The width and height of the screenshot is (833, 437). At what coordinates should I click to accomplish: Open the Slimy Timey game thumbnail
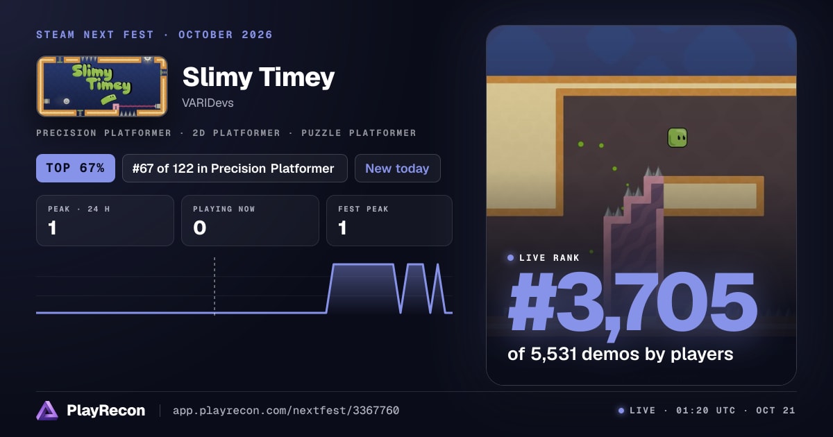(102, 86)
